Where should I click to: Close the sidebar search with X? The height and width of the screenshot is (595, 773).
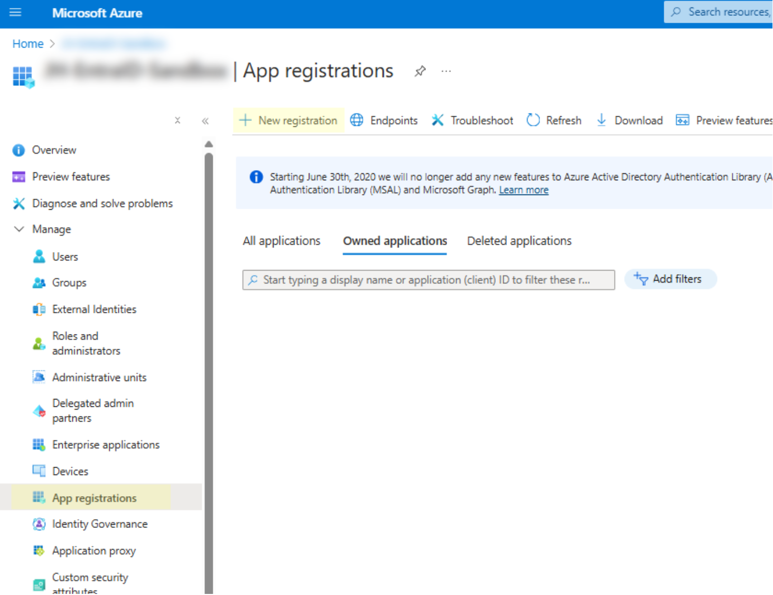[177, 120]
